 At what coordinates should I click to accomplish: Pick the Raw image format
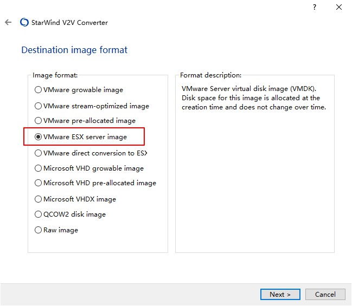39,230
